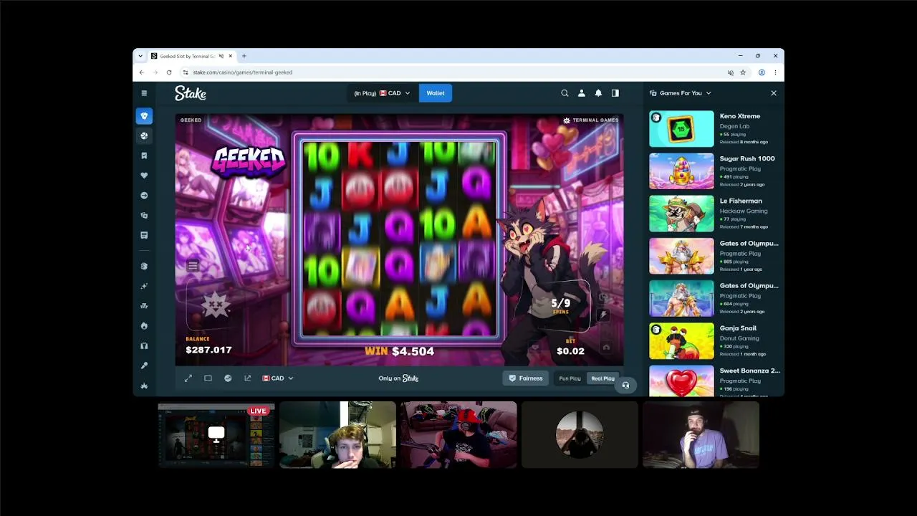The height and width of the screenshot is (516, 917).
Task: Click the 5/9 spins counter button
Action: tap(560, 306)
